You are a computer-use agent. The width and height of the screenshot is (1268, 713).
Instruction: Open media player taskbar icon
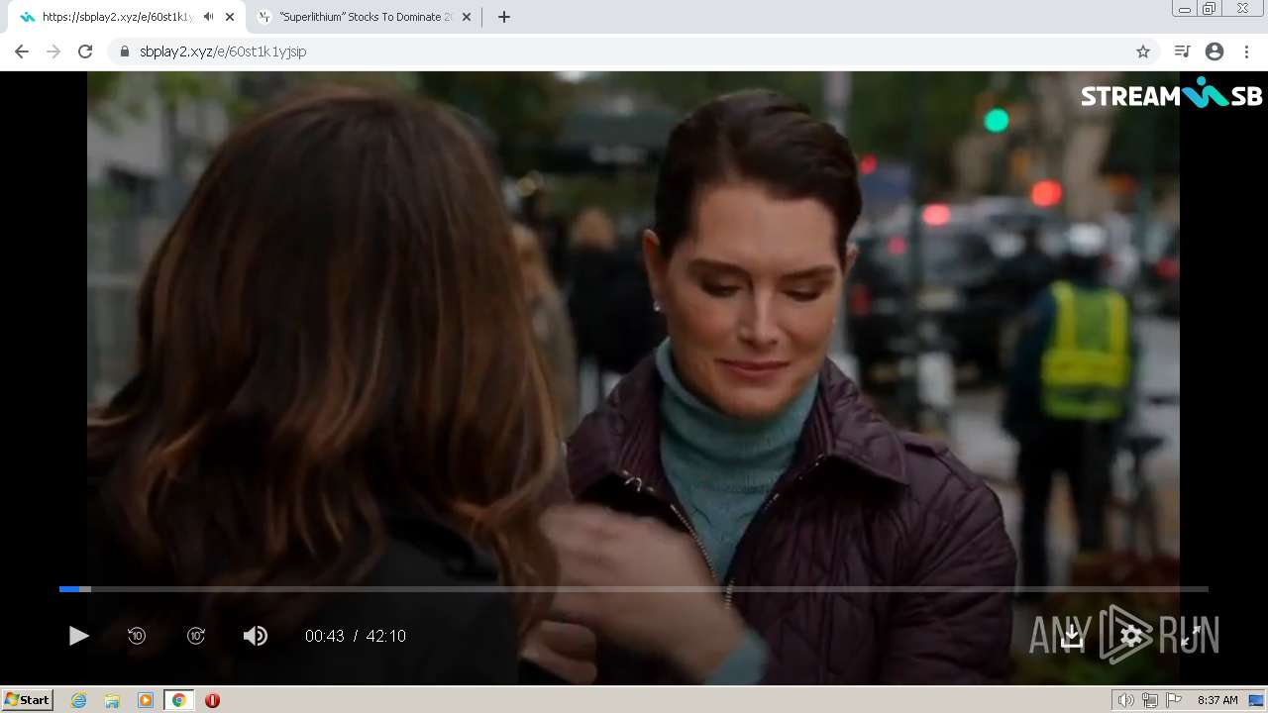[146, 700]
